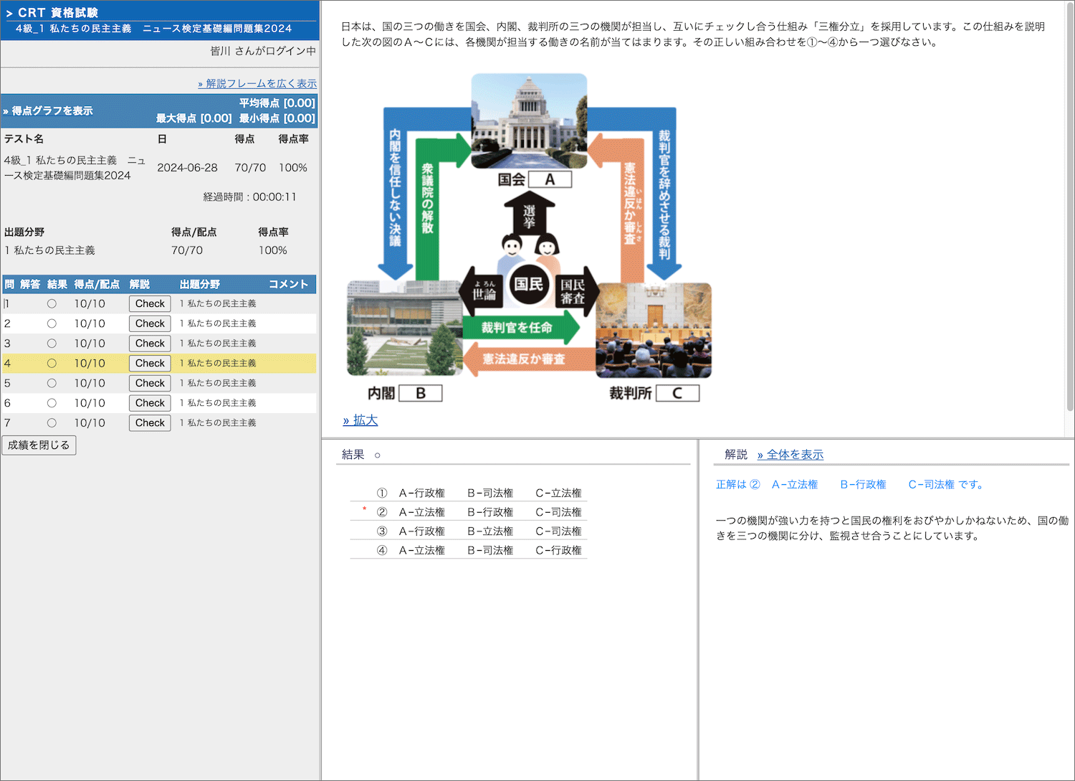Click the 選挙 upward arrow in diagram

click(529, 215)
